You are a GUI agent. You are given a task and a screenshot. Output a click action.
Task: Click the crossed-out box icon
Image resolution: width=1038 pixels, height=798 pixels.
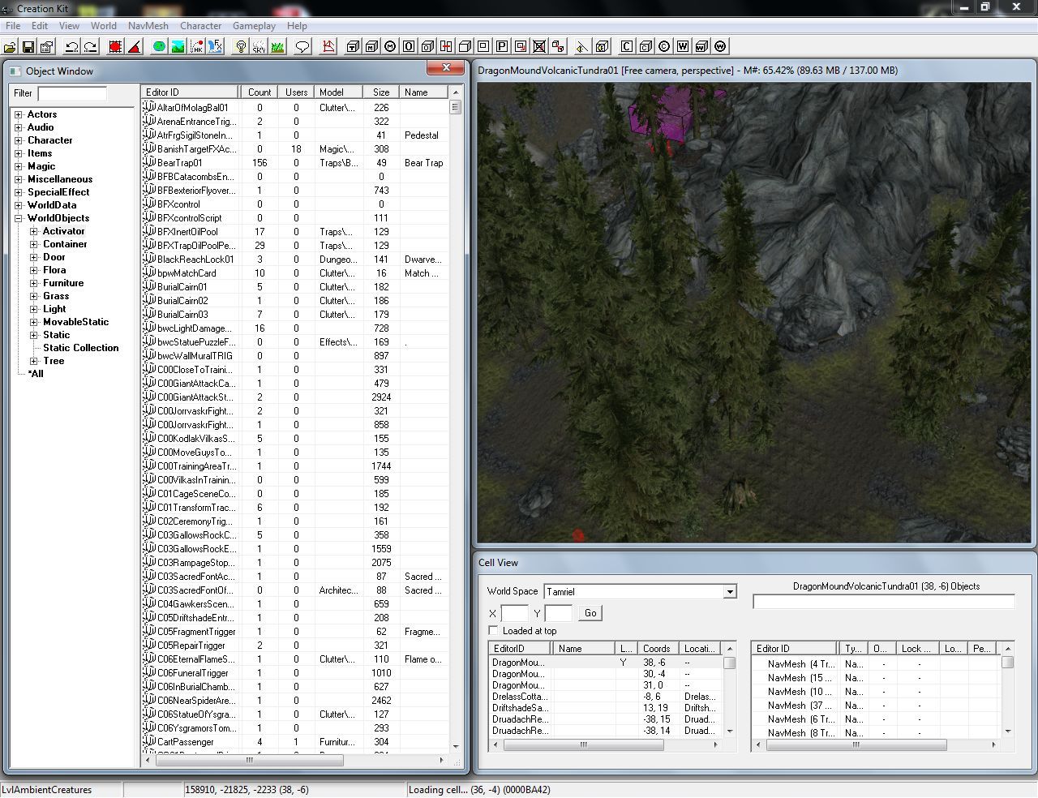(x=539, y=47)
